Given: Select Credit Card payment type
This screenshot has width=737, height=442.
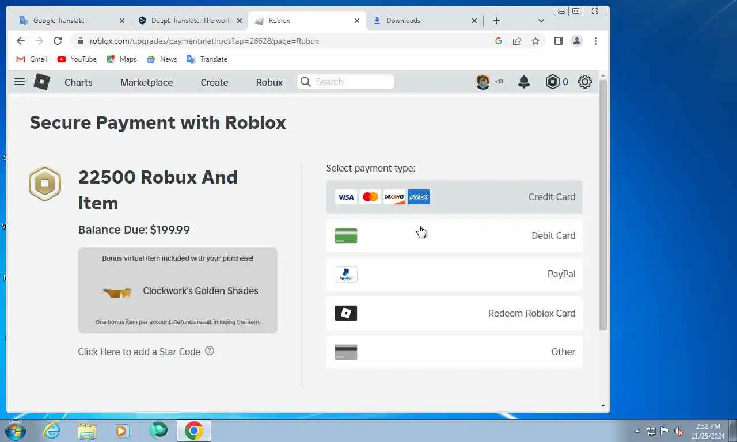Looking at the screenshot, I should (454, 197).
